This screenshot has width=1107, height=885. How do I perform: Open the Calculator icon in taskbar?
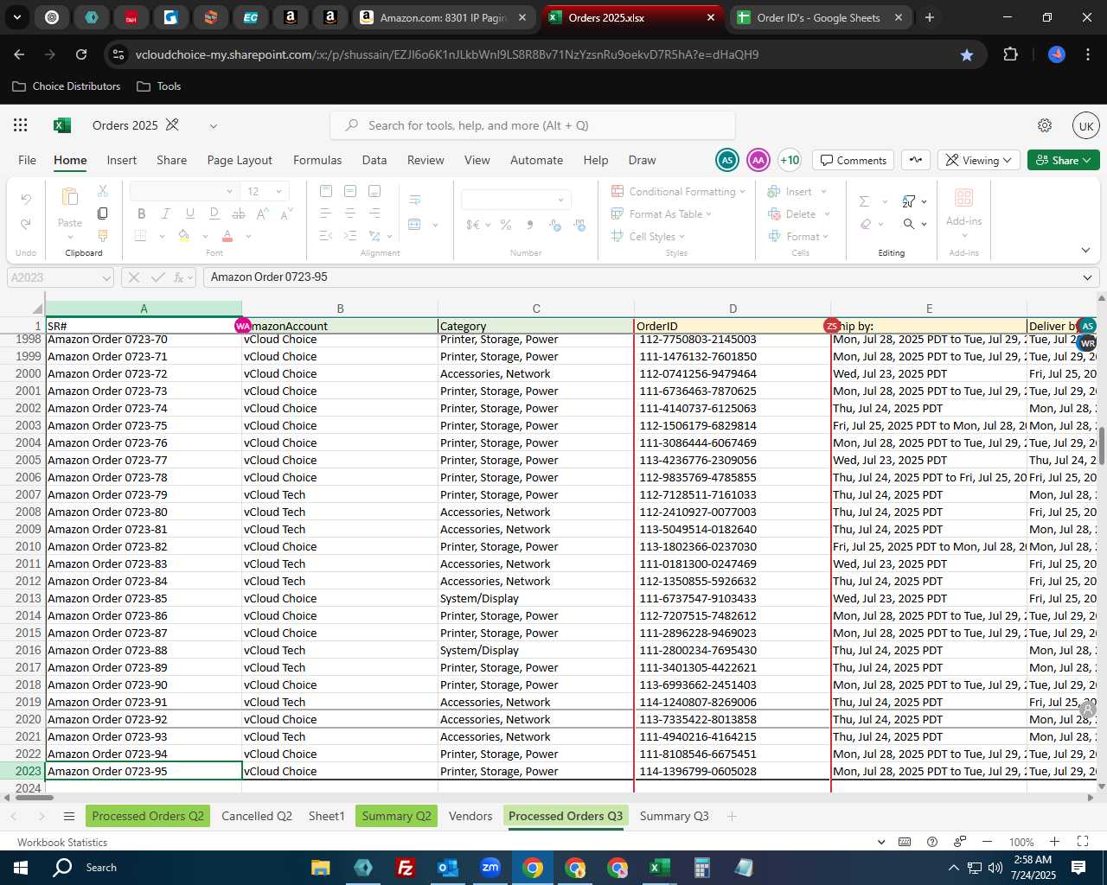coord(701,868)
